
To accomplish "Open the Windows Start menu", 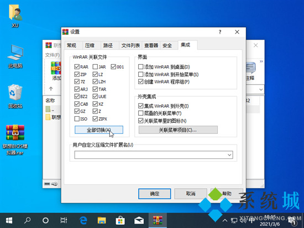I will pyautogui.click(x=9, y=220).
